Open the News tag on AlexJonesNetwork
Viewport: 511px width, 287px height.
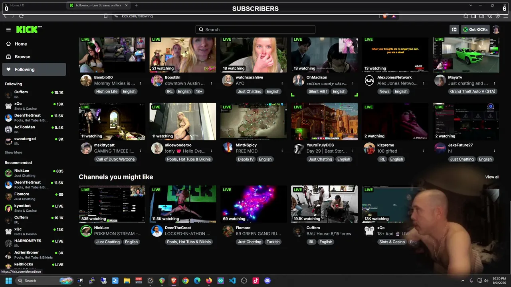[x=384, y=91]
